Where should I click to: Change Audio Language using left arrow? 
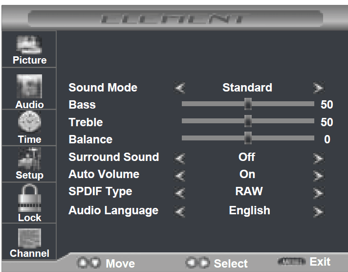tap(180, 211)
